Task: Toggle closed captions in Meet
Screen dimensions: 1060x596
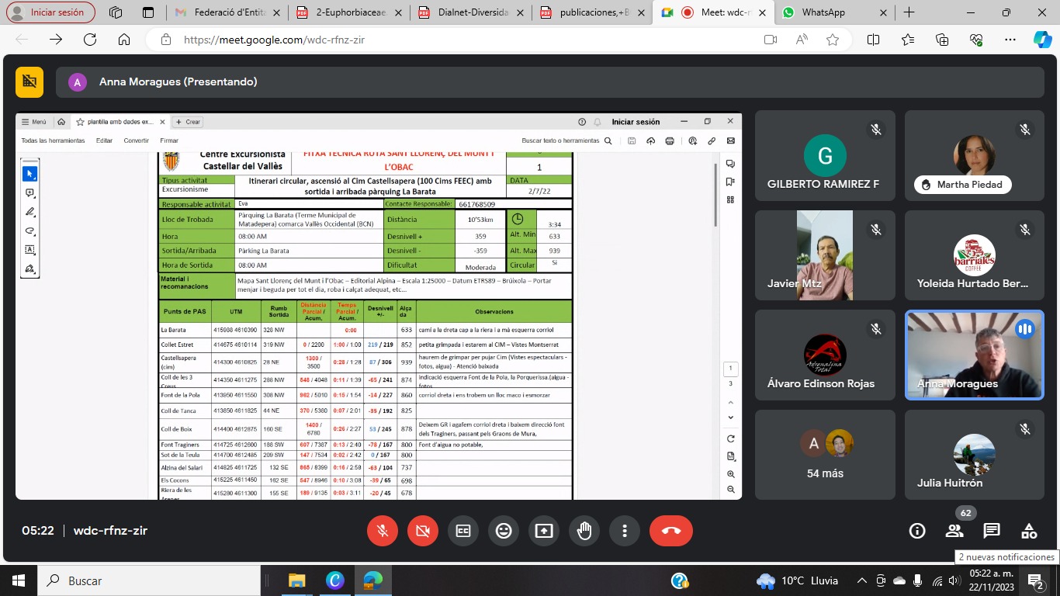Action: tap(463, 531)
